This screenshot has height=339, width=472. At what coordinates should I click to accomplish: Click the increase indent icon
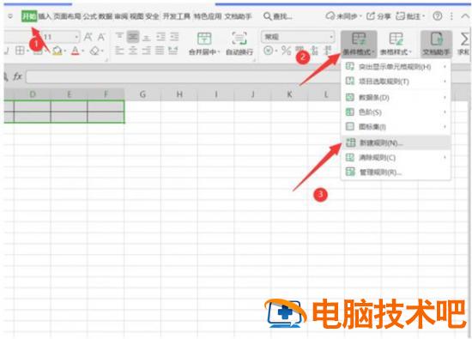(174, 37)
